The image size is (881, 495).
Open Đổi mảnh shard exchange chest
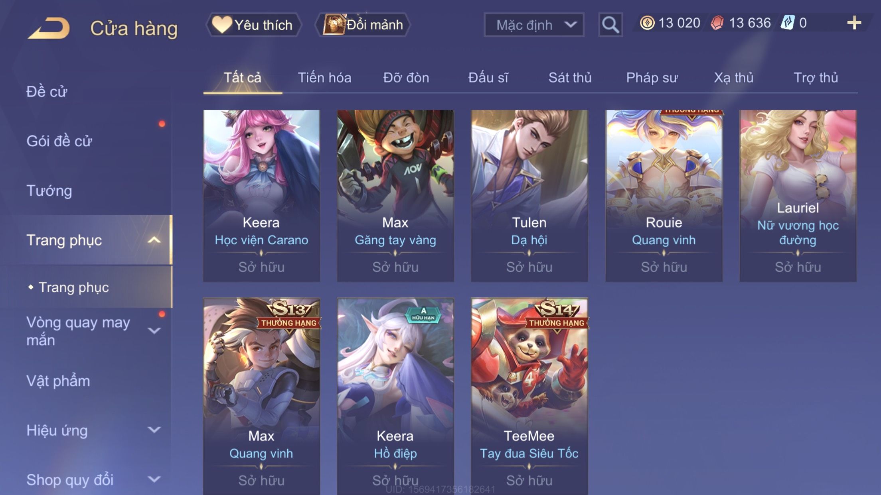pos(363,25)
